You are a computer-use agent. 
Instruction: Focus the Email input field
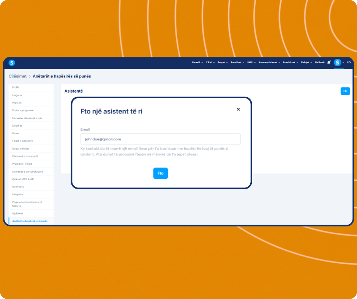[161, 139]
